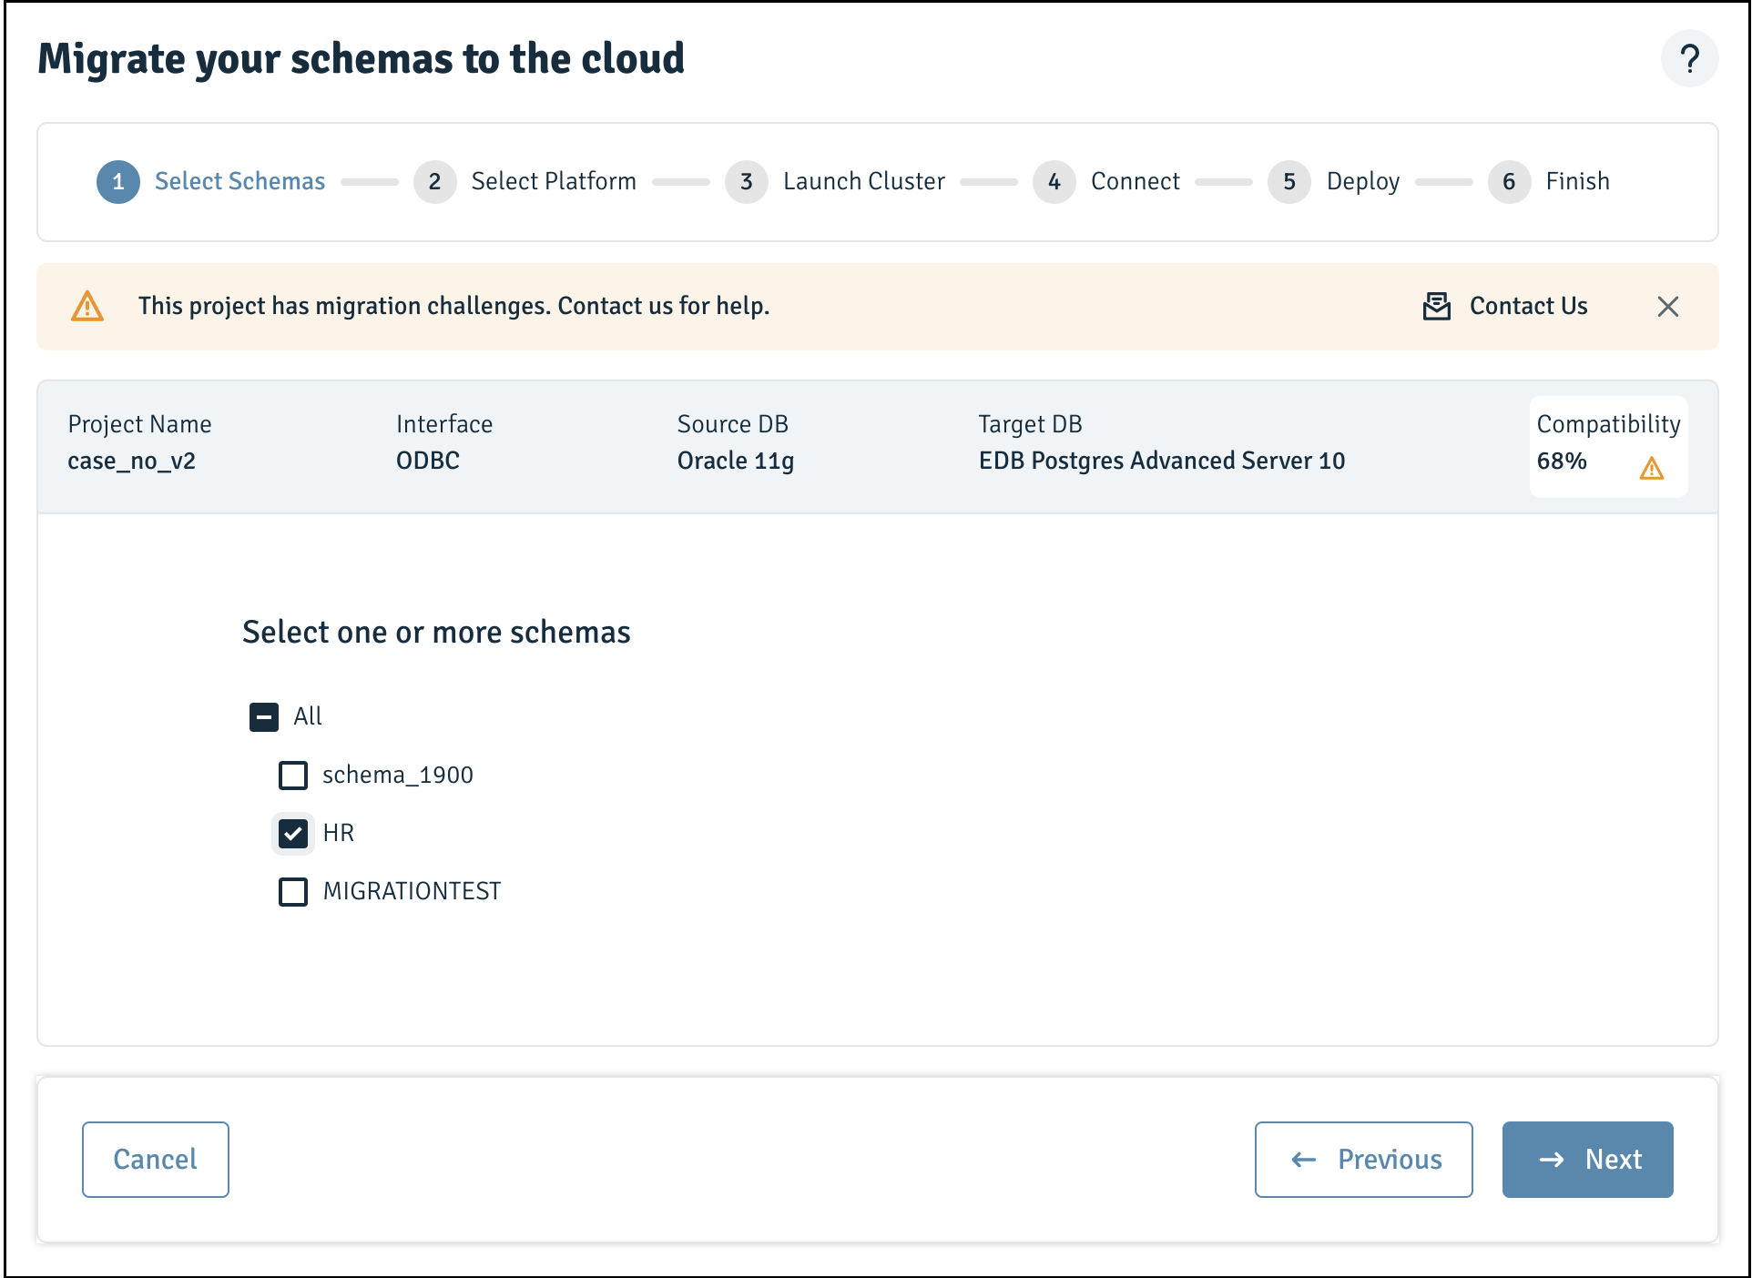Click the All label text

308,716
